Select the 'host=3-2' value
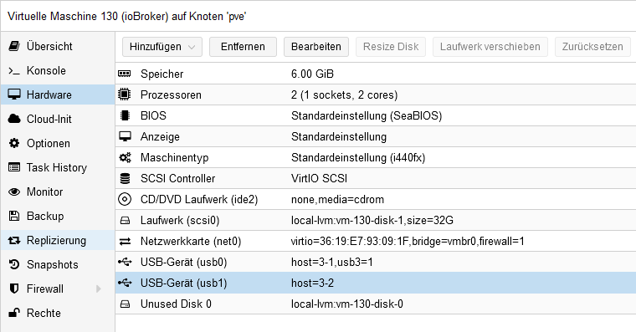The width and height of the screenshot is (636, 332). [x=312, y=283]
